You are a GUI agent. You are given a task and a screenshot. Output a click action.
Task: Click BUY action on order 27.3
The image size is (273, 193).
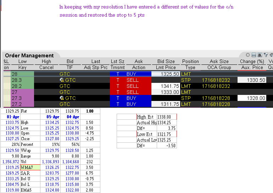[x=131, y=98]
